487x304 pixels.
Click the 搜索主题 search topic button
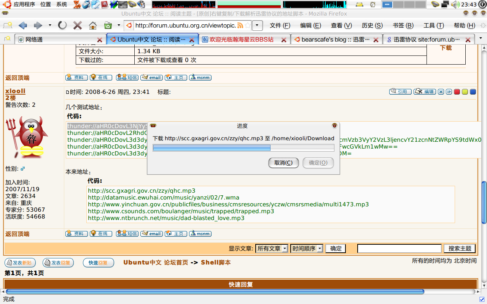point(460,249)
